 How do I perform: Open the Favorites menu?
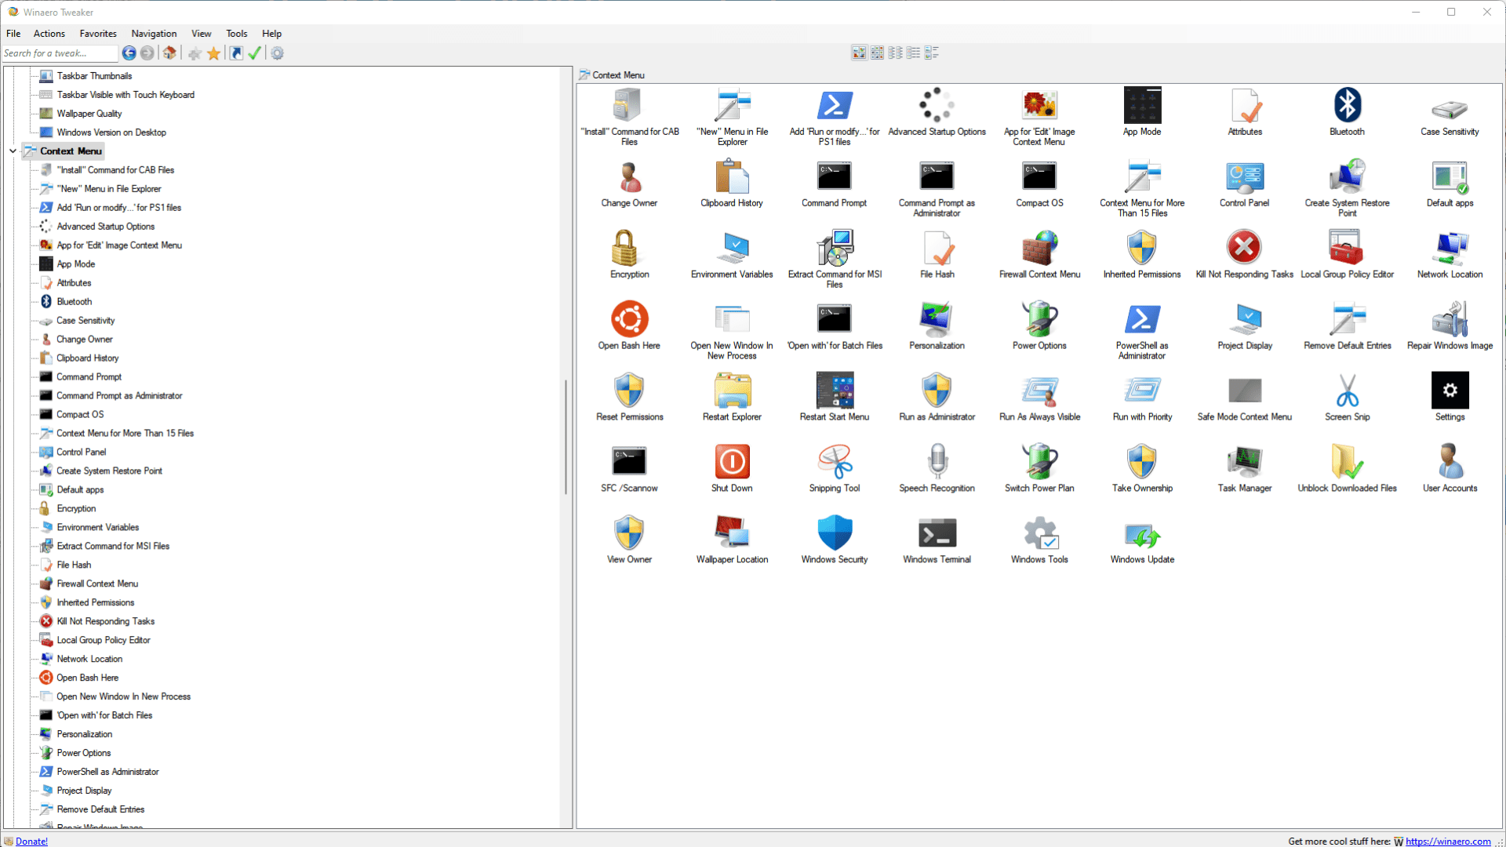pos(98,34)
